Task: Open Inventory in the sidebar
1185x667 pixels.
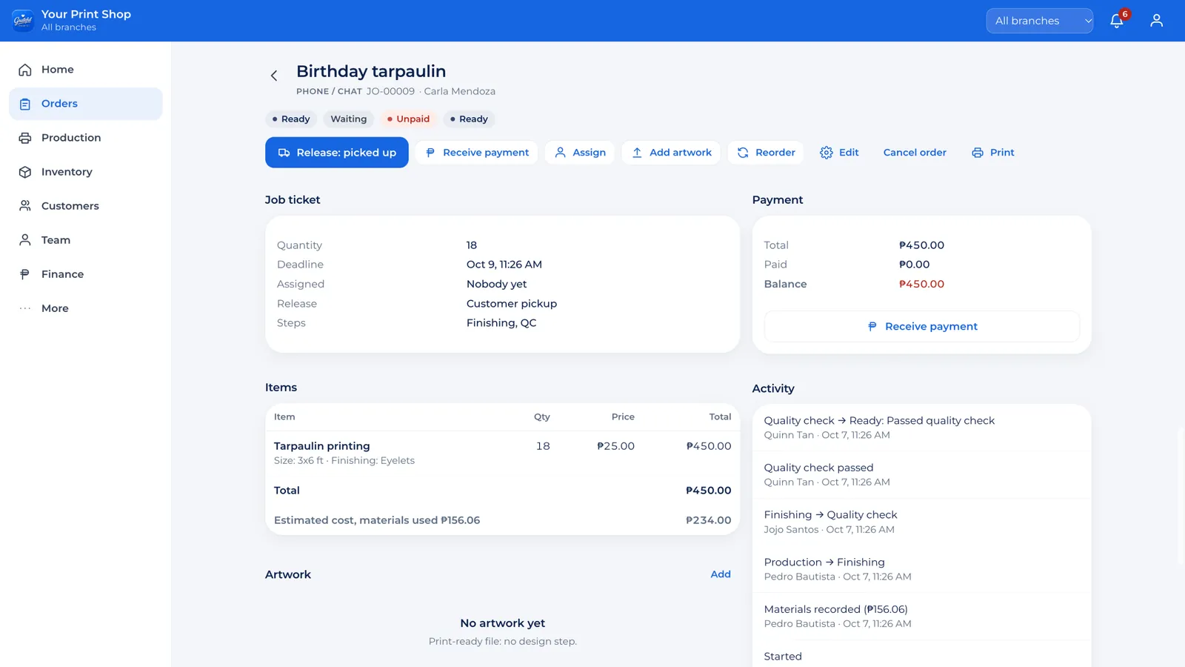Action: point(86,172)
